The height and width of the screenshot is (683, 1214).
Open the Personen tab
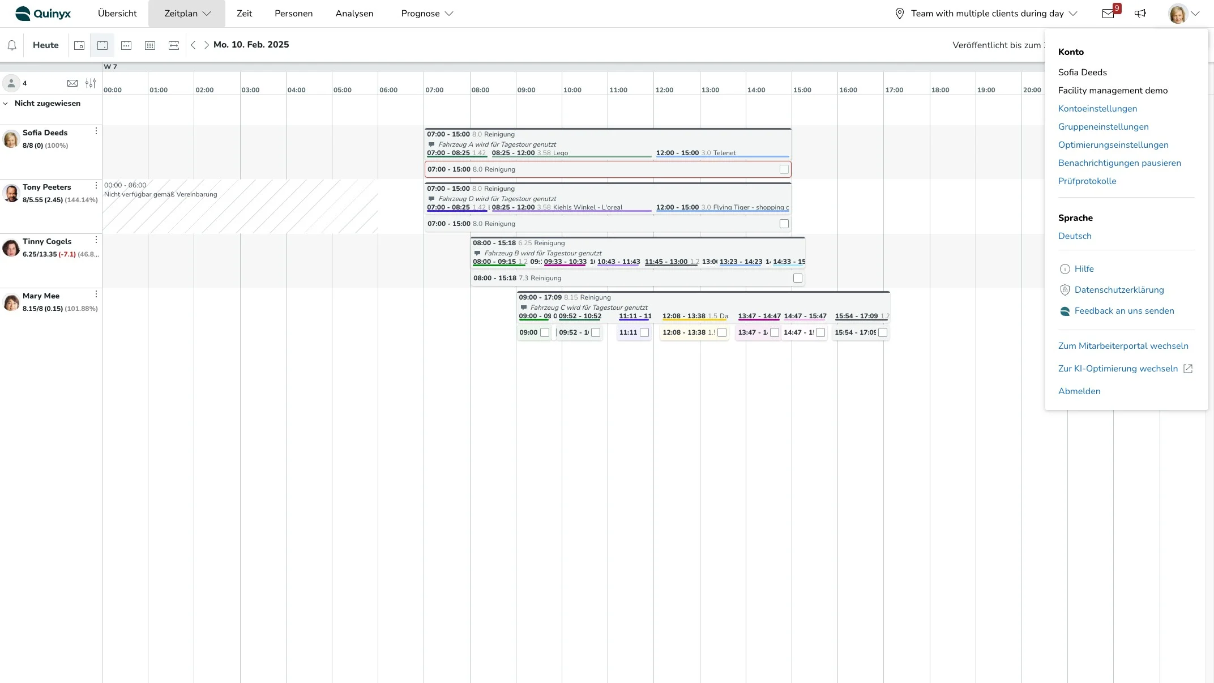click(x=293, y=14)
